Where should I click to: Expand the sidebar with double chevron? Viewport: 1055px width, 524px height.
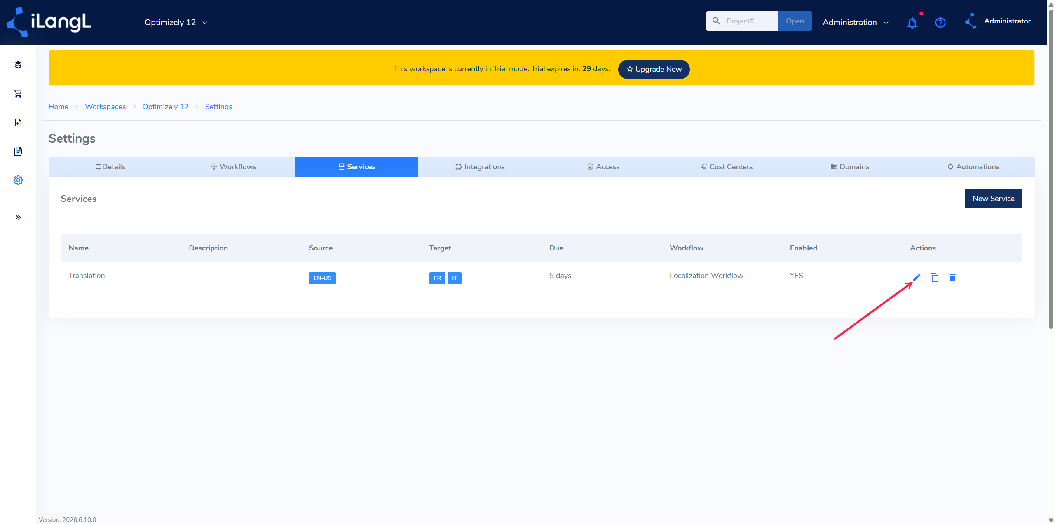tap(18, 218)
